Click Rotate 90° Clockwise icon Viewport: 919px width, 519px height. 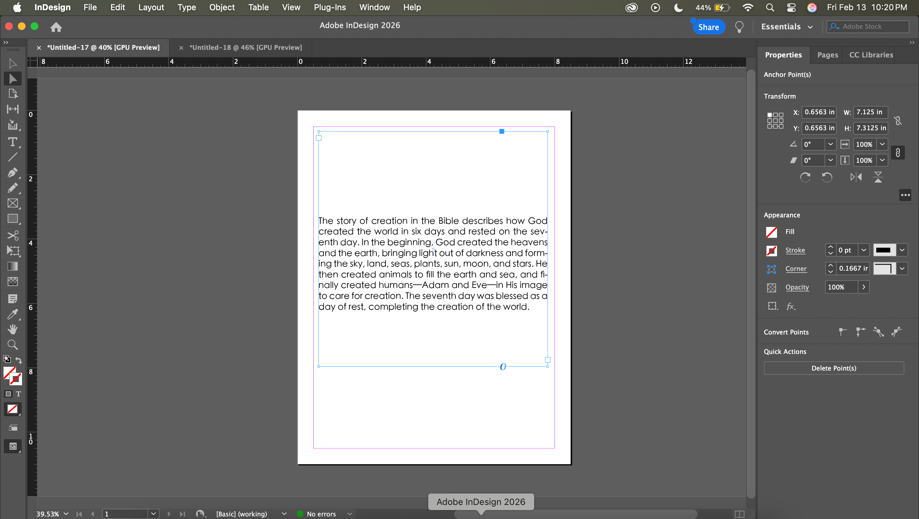click(x=805, y=177)
